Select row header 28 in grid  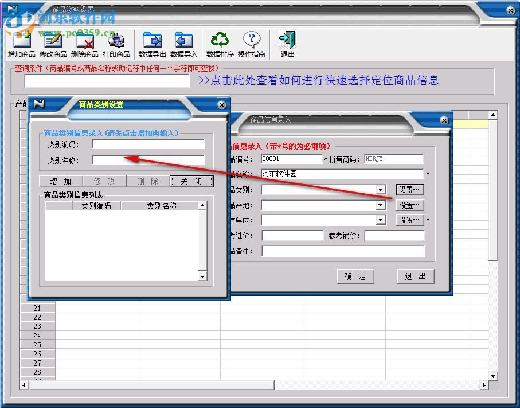37,372
